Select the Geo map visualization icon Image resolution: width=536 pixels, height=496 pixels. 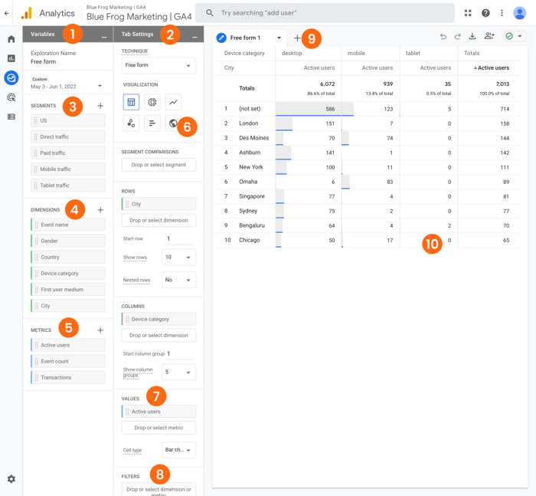(173, 123)
